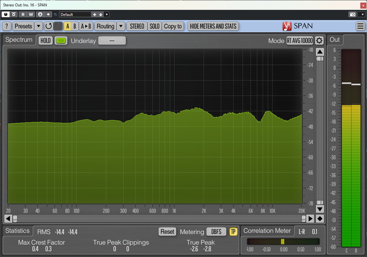Viewport: 367px width, 257px height.
Task: Open the DBFS metering selector
Action: coord(216,231)
